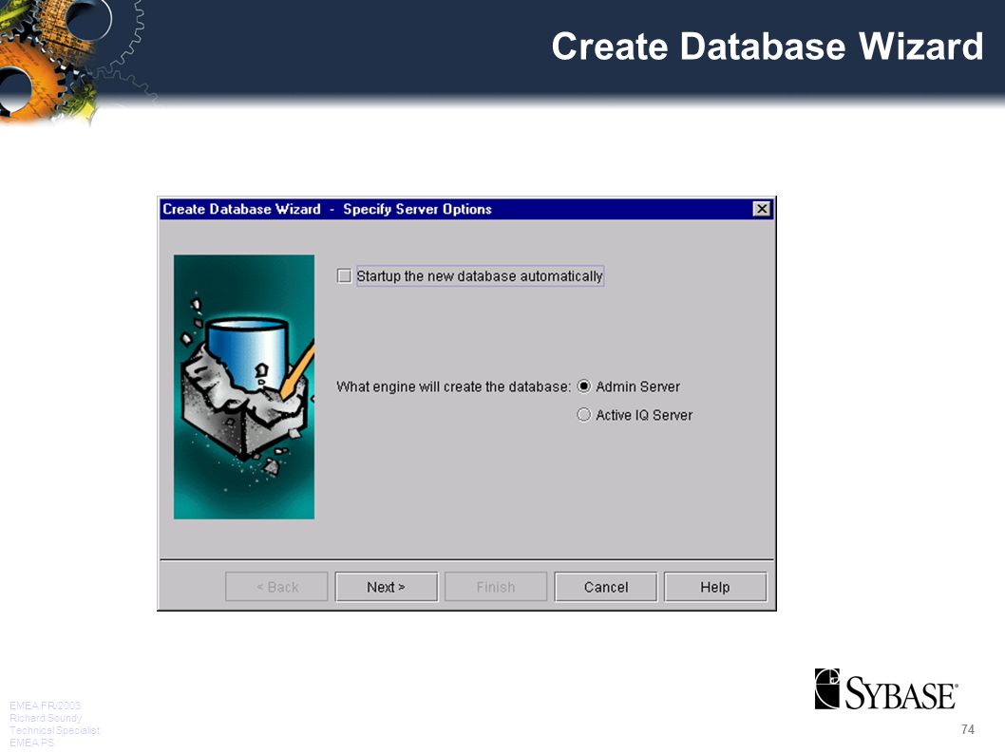Open Help for the wizard
Image resolution: width=1005 pixels, height=753 pixels.
[x=715, y=587]
